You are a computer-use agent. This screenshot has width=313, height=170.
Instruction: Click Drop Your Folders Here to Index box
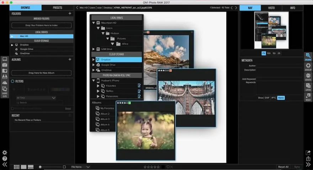[x=42, y=25]
